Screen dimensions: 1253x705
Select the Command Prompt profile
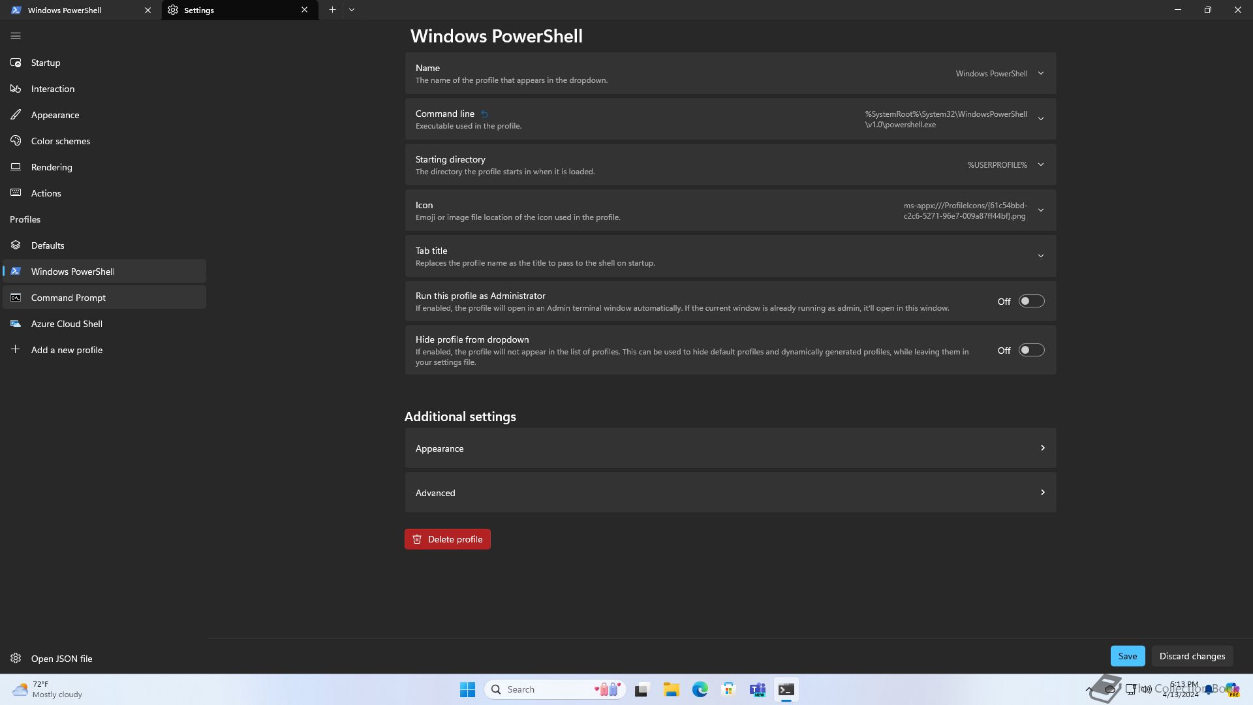(104, 298)
